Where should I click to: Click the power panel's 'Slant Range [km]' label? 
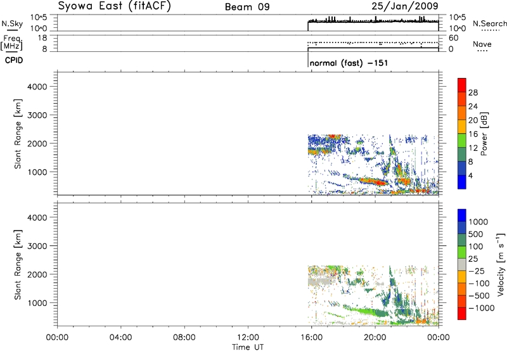pos(18,134)
